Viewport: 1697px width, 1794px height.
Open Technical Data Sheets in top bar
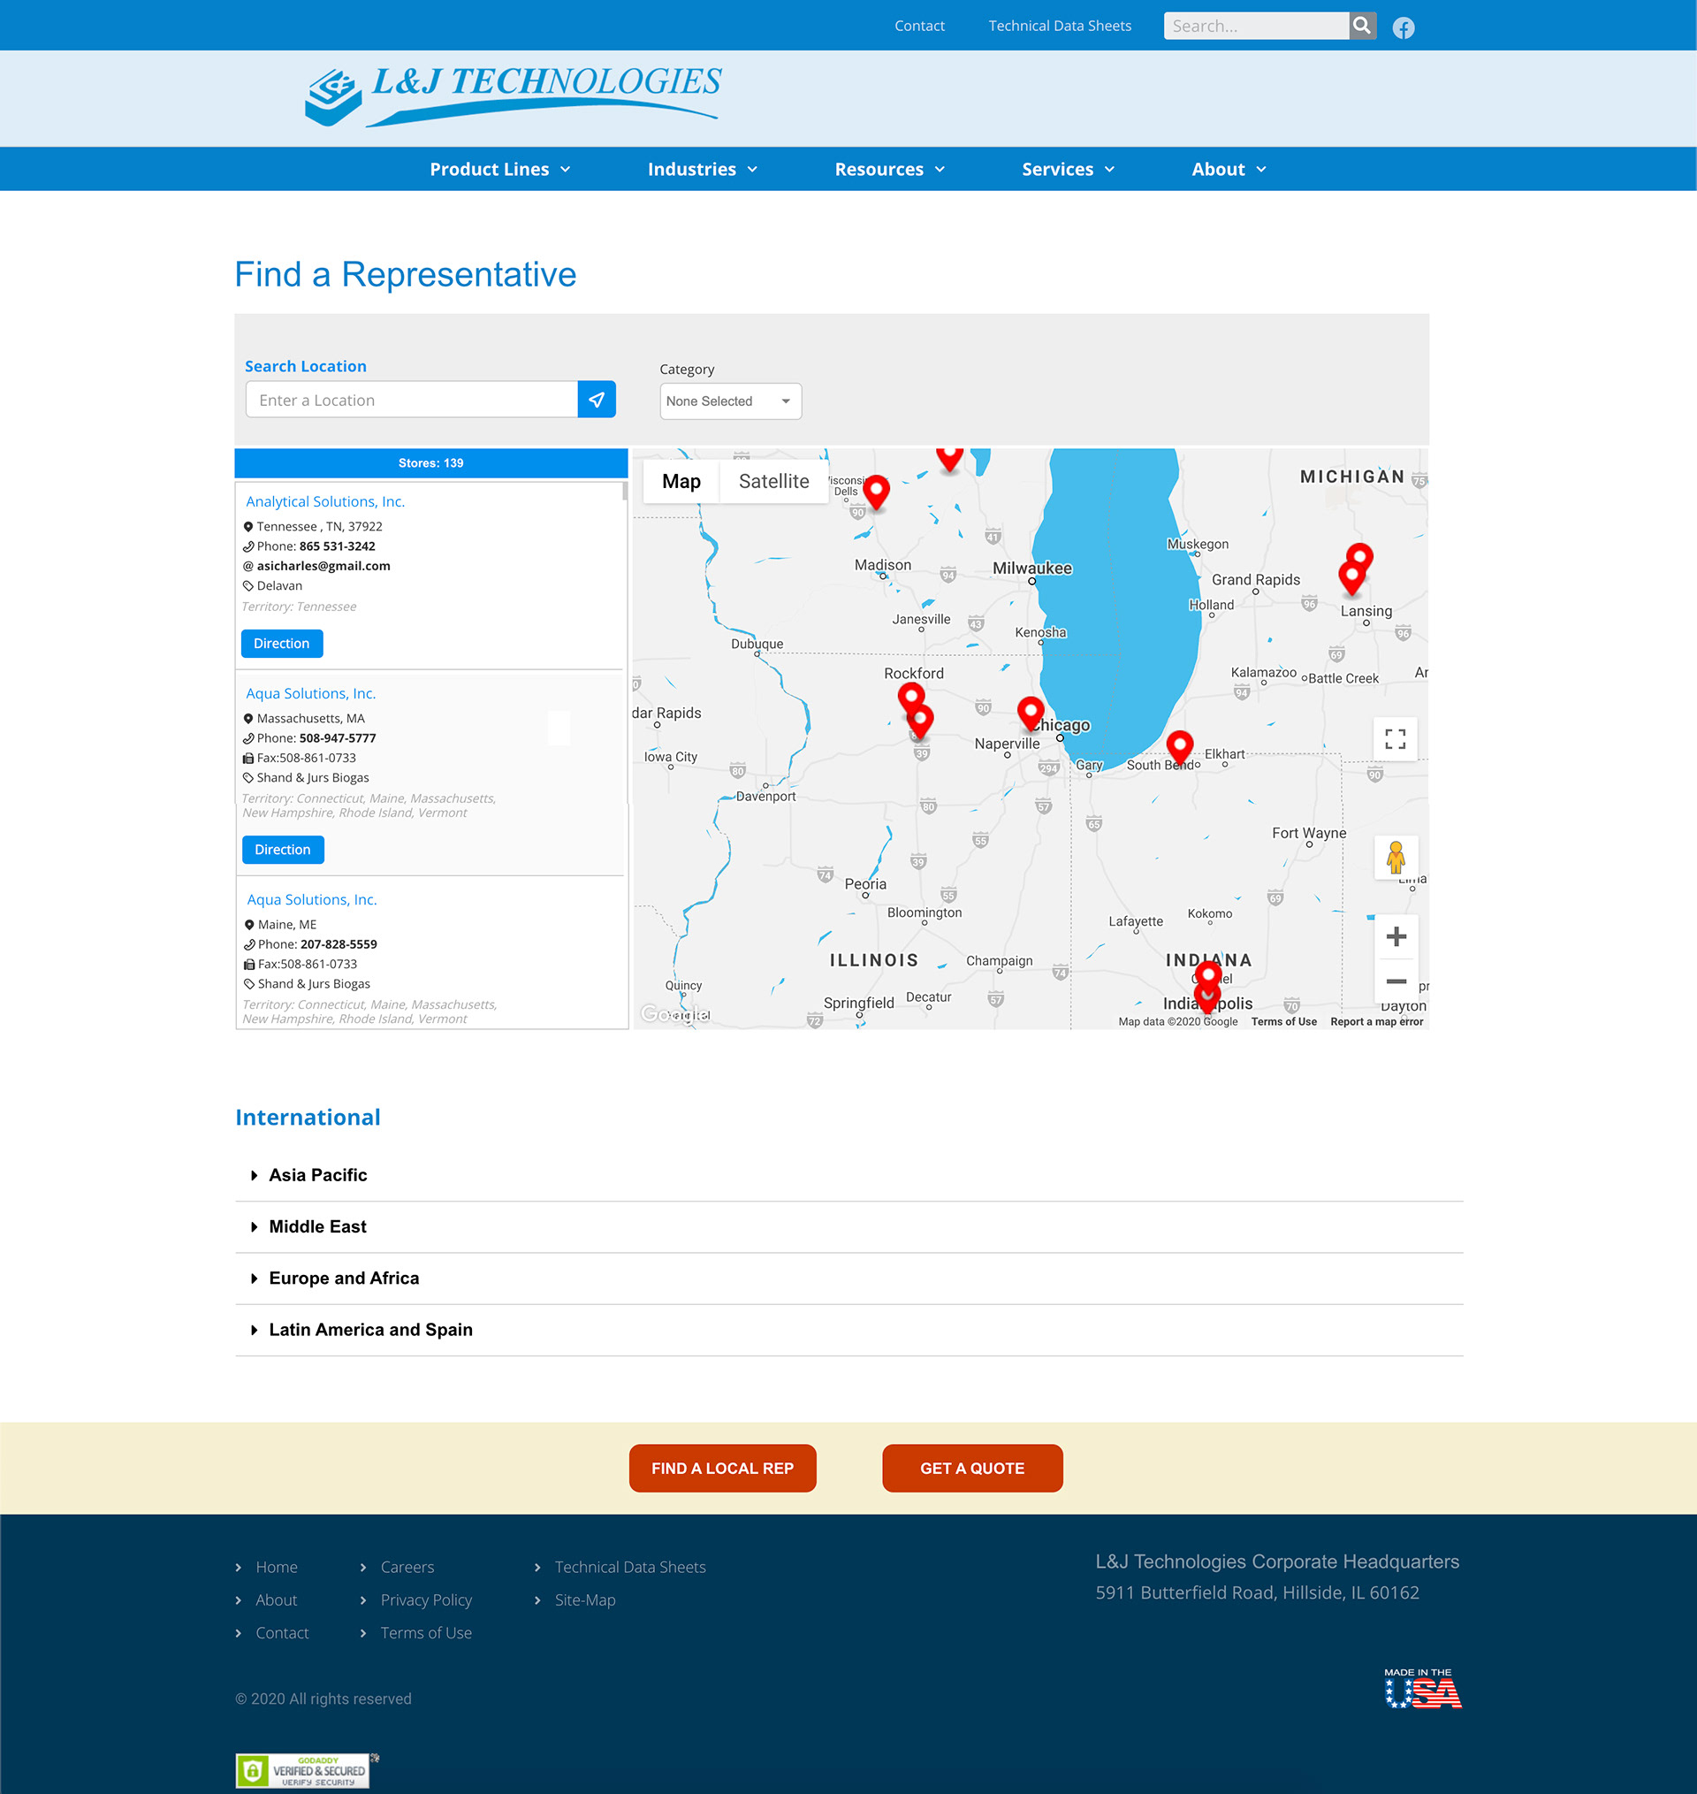click(1059, 26)
